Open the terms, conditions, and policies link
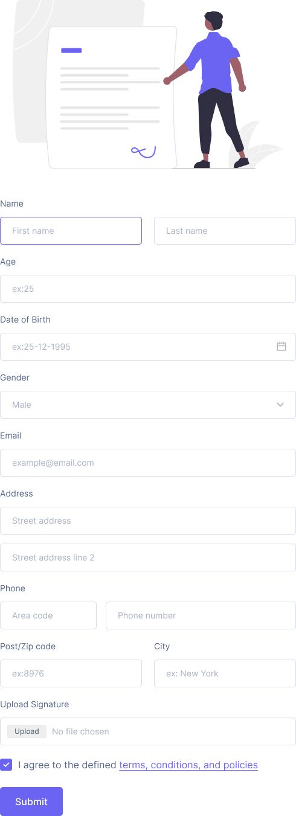 pyautogui.click(x=188, y=765)
